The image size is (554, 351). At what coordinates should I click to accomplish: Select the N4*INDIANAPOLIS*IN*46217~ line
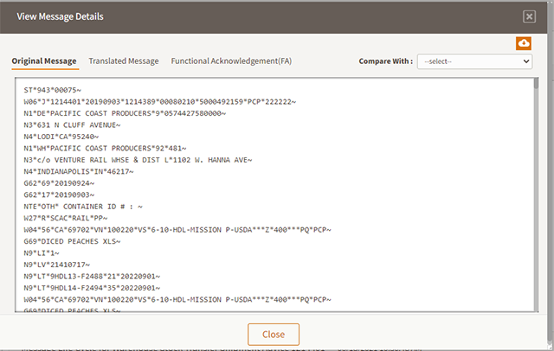tap(85, 171)
